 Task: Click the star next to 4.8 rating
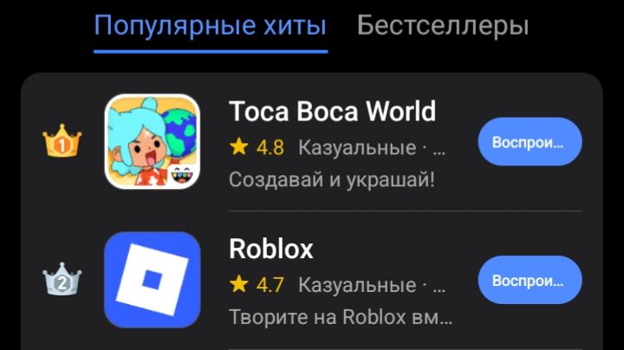click(x=239, y=147)
